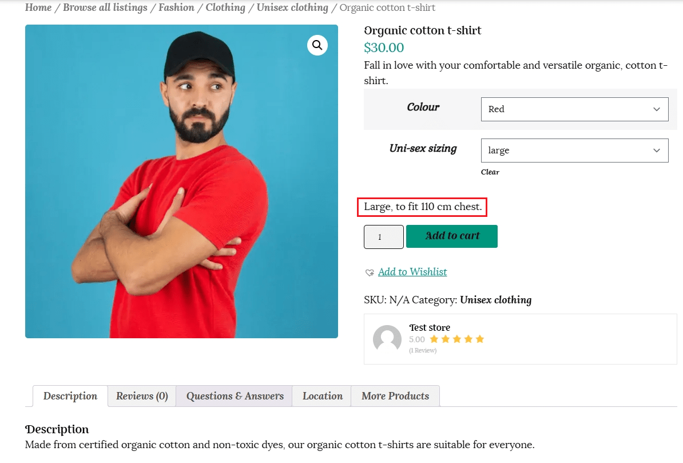This screenshot has height=463, width=683.
Task: Show the More Products tab
Action: pos(395,396)
